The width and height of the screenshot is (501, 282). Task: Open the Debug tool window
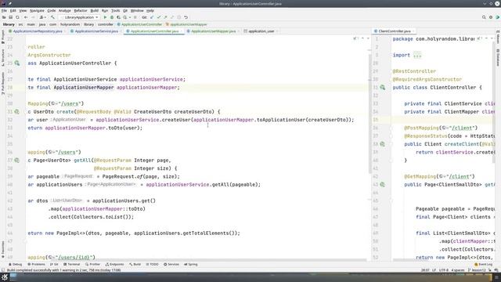[15, 265]
